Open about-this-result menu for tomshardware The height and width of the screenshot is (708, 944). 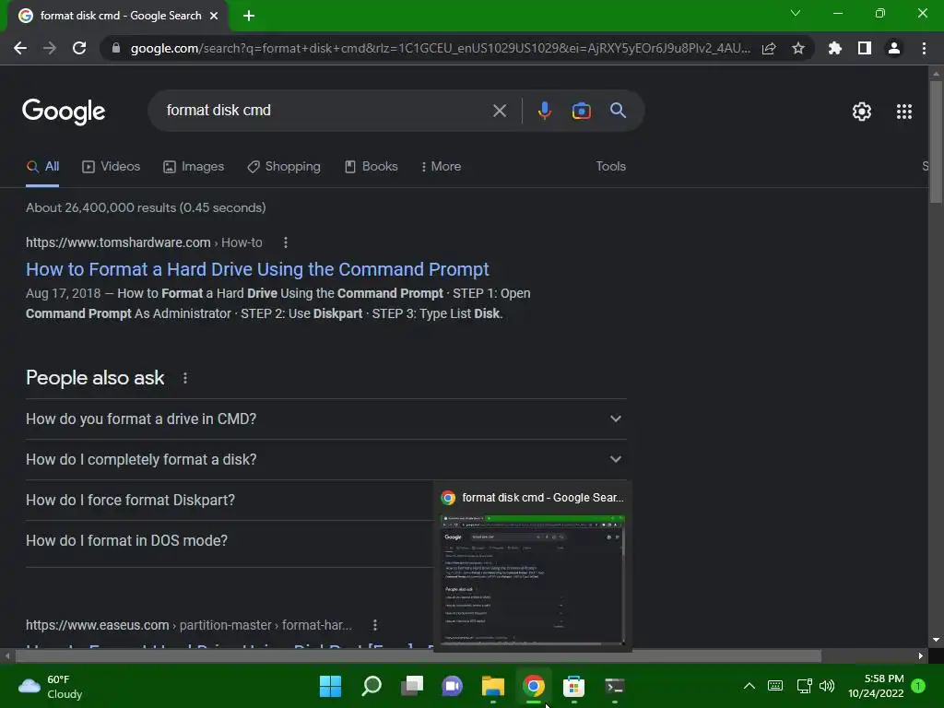[x=286, y=242]
